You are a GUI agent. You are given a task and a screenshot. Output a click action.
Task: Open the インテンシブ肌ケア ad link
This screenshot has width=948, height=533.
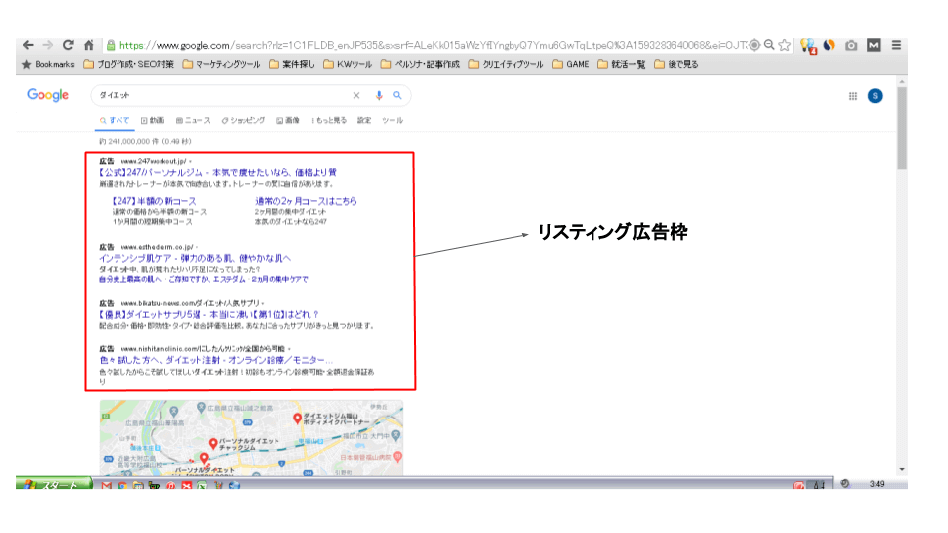(x=195, y=258)
